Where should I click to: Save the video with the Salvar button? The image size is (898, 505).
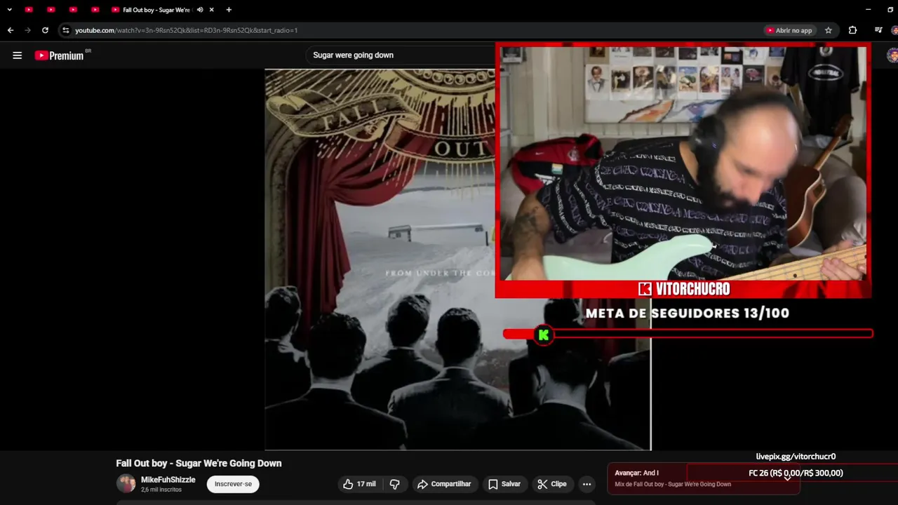point(504,484)
